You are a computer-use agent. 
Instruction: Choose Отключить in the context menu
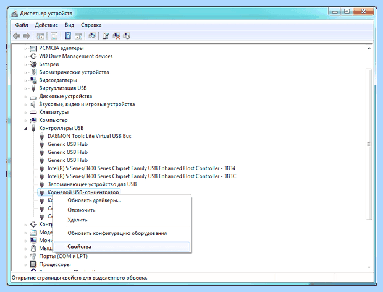click(122, 210)
